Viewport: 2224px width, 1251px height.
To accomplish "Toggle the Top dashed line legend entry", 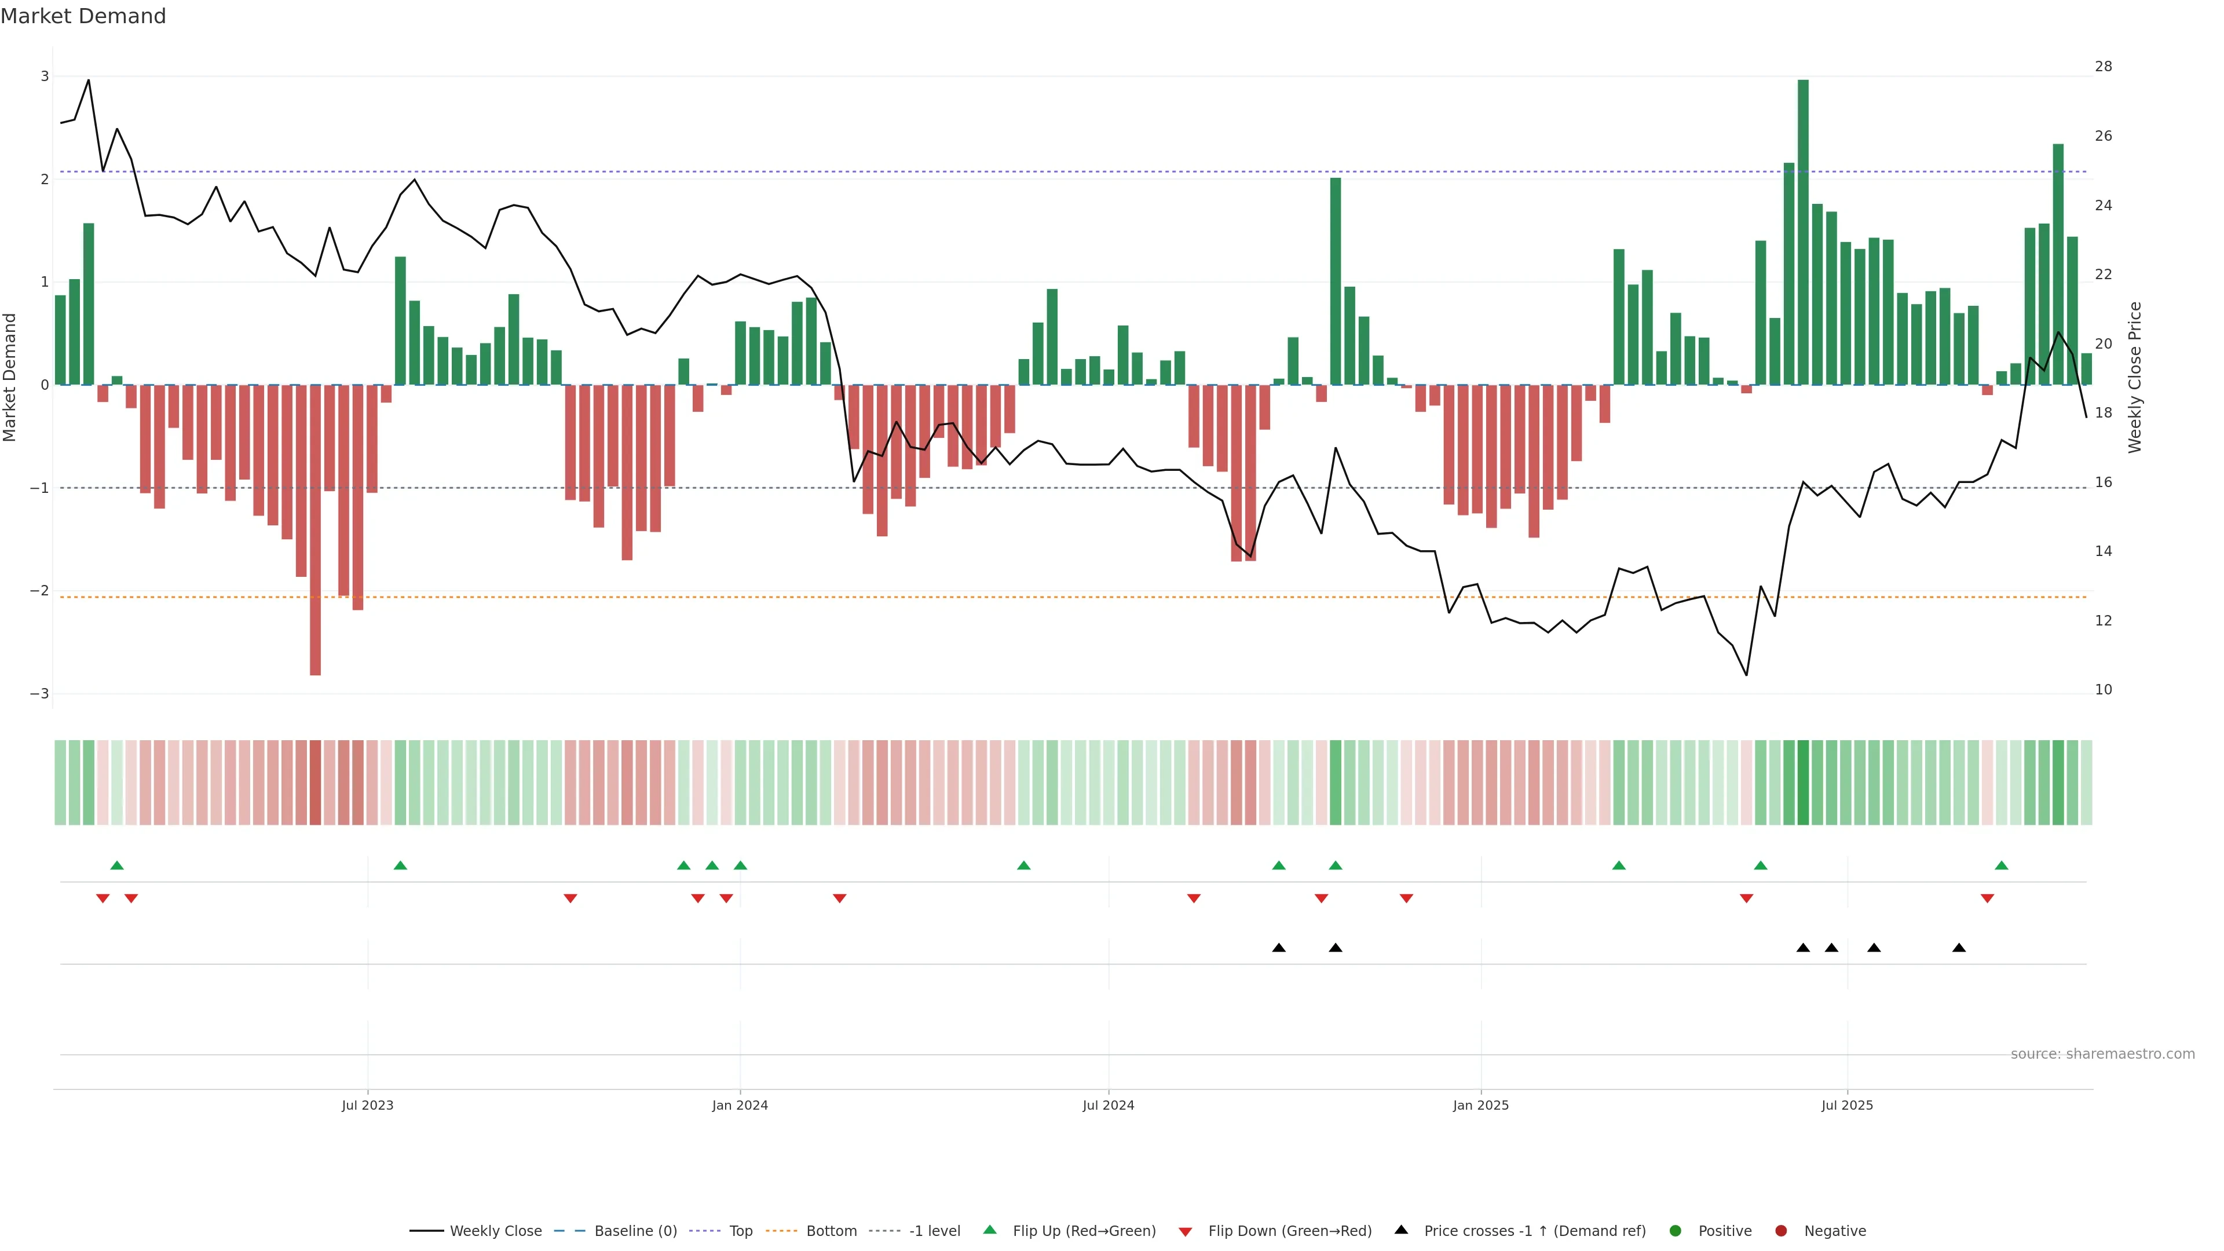I will point(740,1231).
